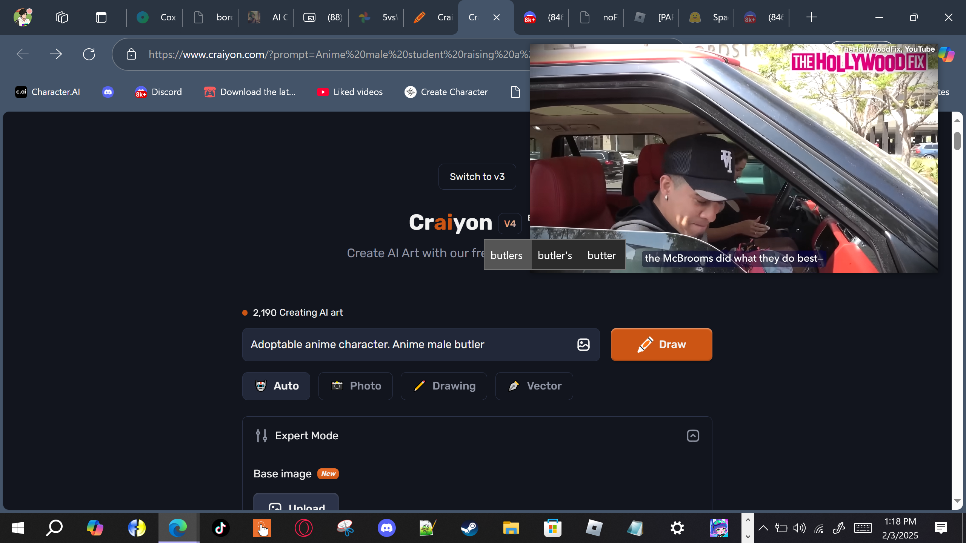
Task: Open Steam from the taskbar
Action: tap(469, 528)
